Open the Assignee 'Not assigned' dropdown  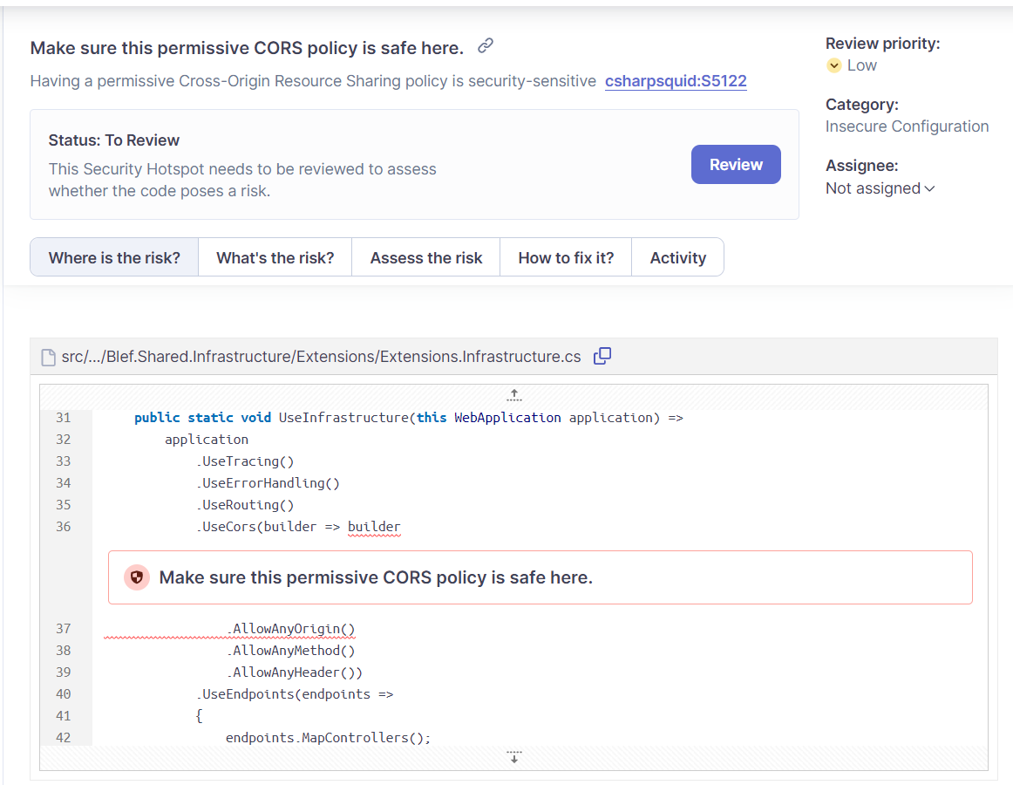[880, 188]
